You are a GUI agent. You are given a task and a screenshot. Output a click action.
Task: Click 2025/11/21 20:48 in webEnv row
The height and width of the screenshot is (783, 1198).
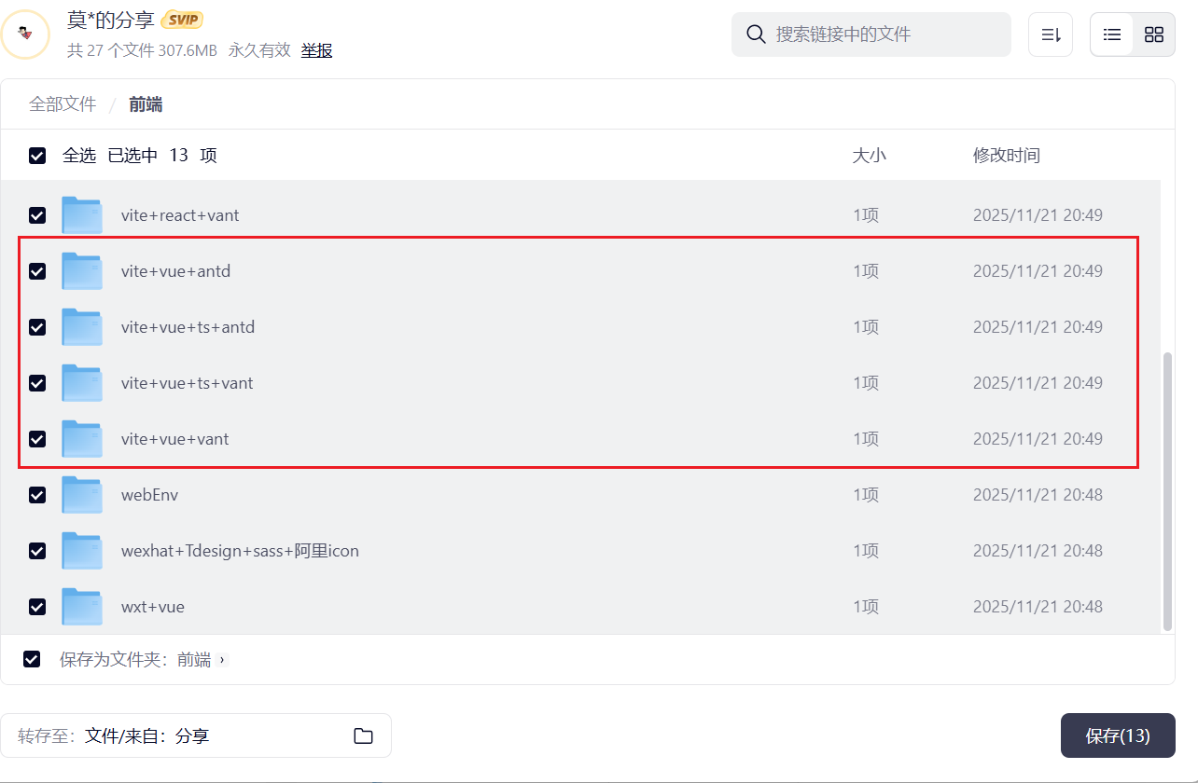click(x=1038, y=495)
